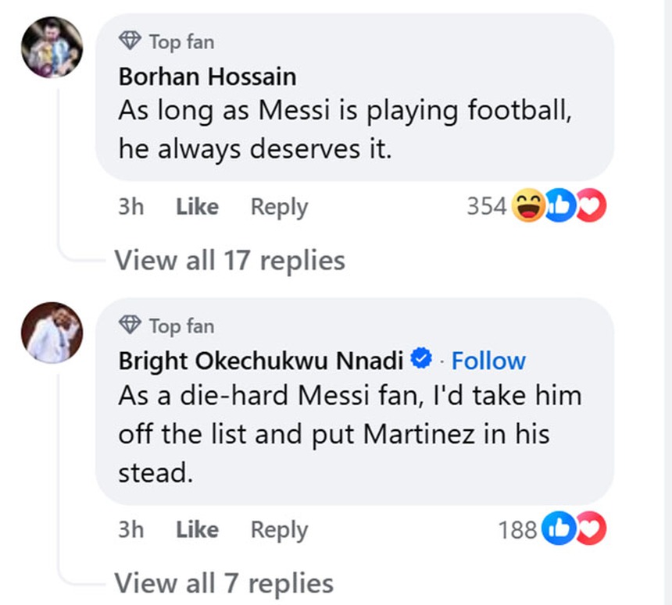The width and height of the screenshot is (672, 605).
Task: Click the Top fan badge on Borhan's comment
Action: point(166,42)
